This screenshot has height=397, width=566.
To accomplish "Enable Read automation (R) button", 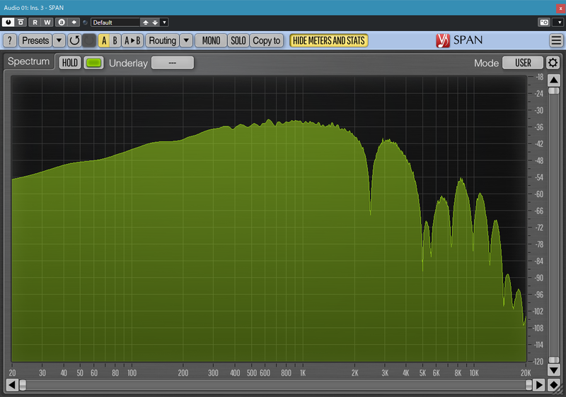I will pos(35,23).
